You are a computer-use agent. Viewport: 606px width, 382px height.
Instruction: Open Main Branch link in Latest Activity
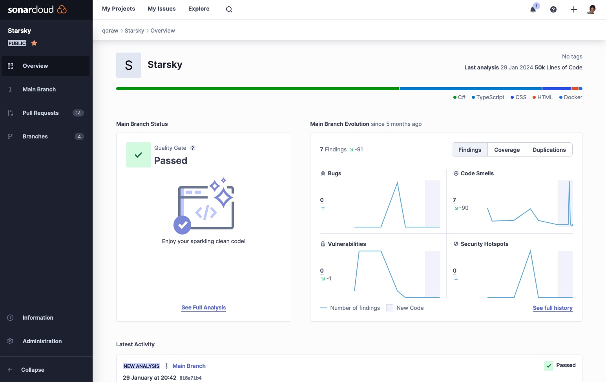tap(189, 366)
